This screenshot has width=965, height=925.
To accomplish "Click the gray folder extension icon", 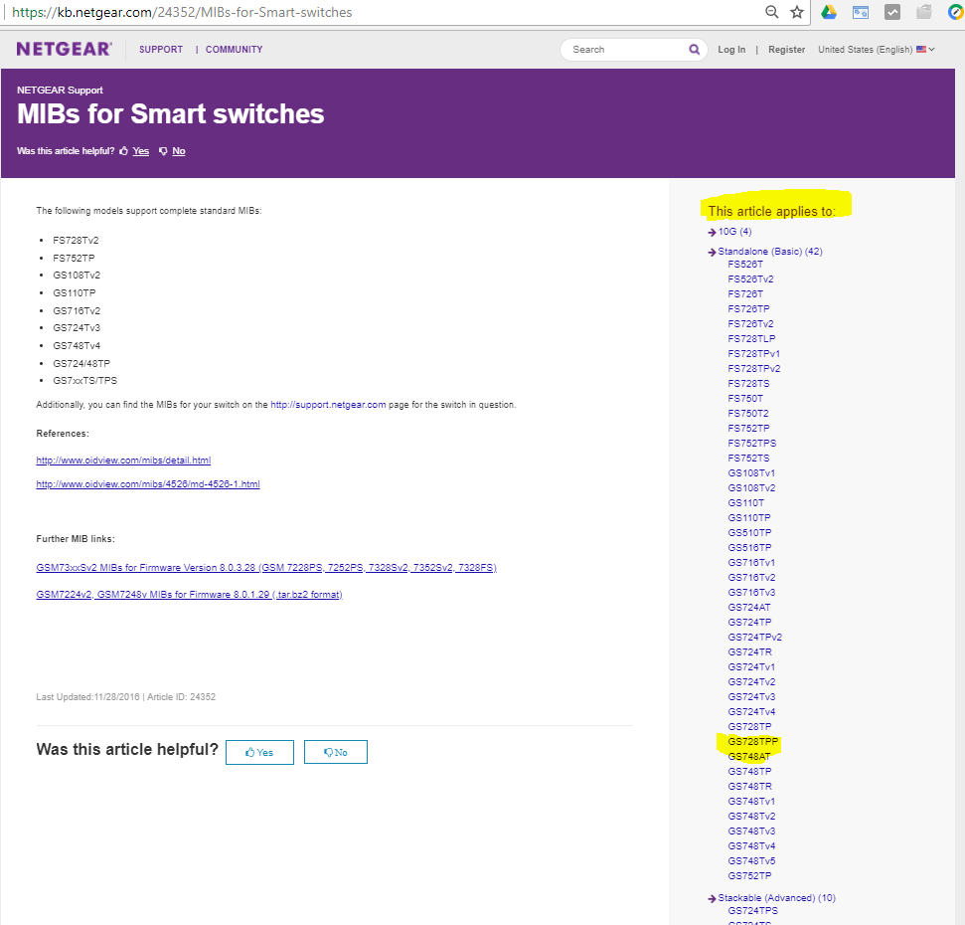I will pyautogui.click(x=924, y=12).
